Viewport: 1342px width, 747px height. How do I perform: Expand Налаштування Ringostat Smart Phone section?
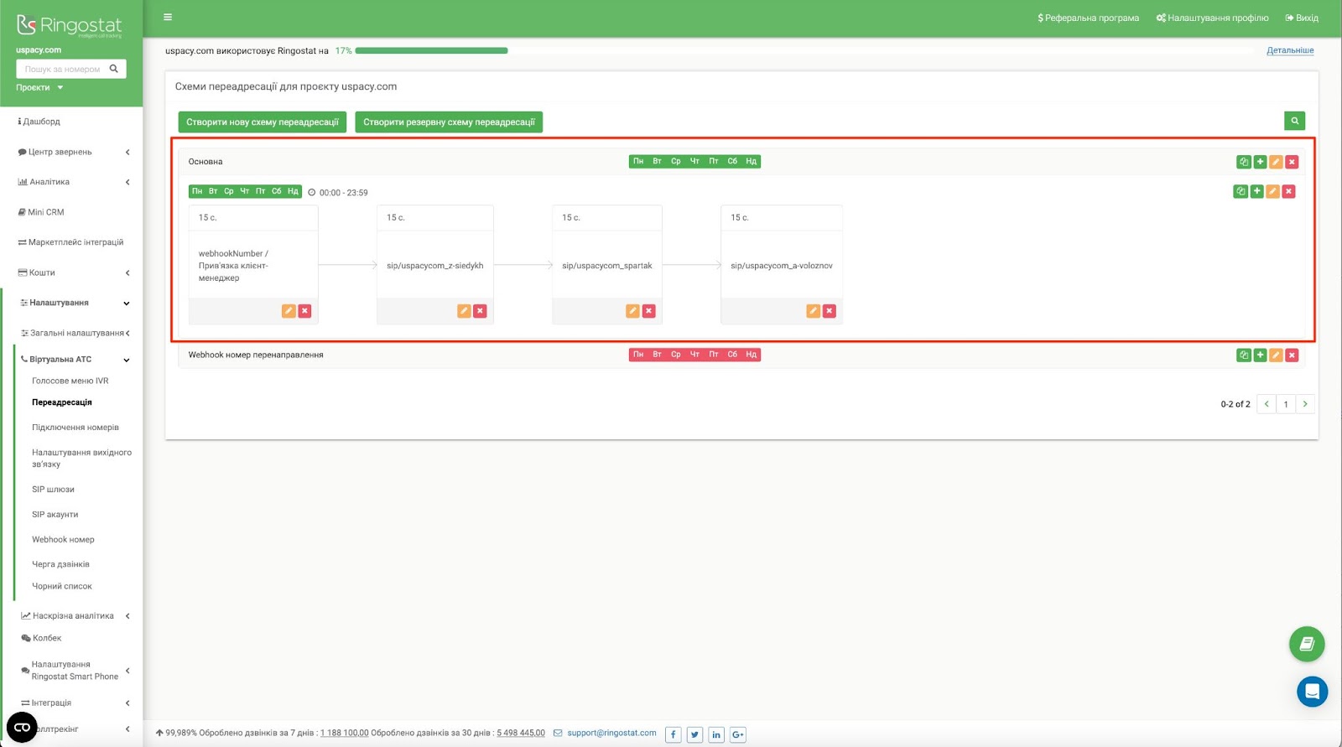coord(75,670)
